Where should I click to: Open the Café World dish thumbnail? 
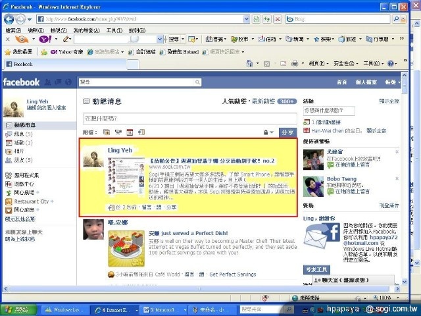pyautogui.click(x=126, y=249)
